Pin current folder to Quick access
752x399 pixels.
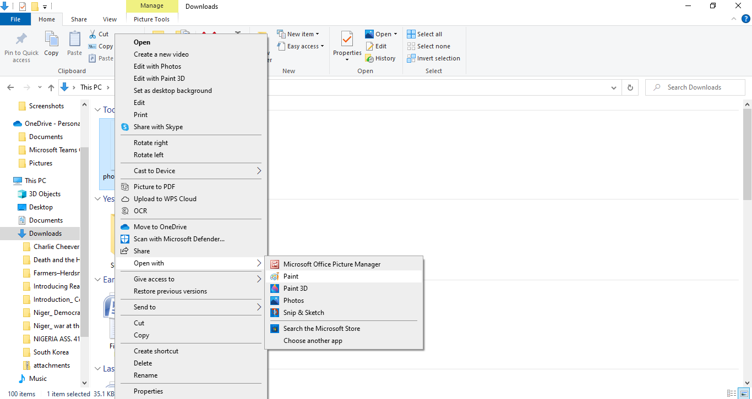21,46
